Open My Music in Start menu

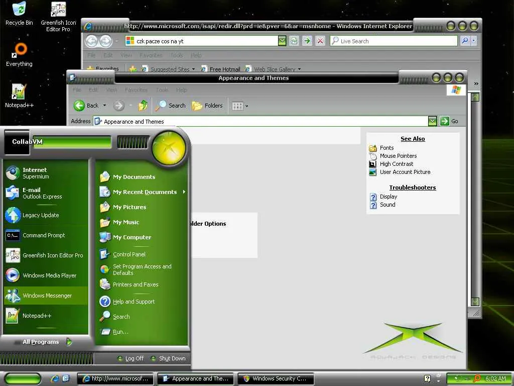coord(142,222)
